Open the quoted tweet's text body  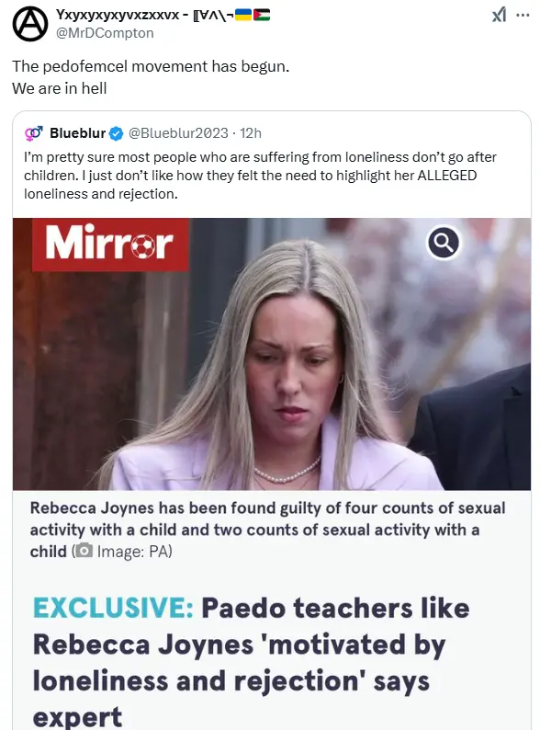tap(260, 176)
